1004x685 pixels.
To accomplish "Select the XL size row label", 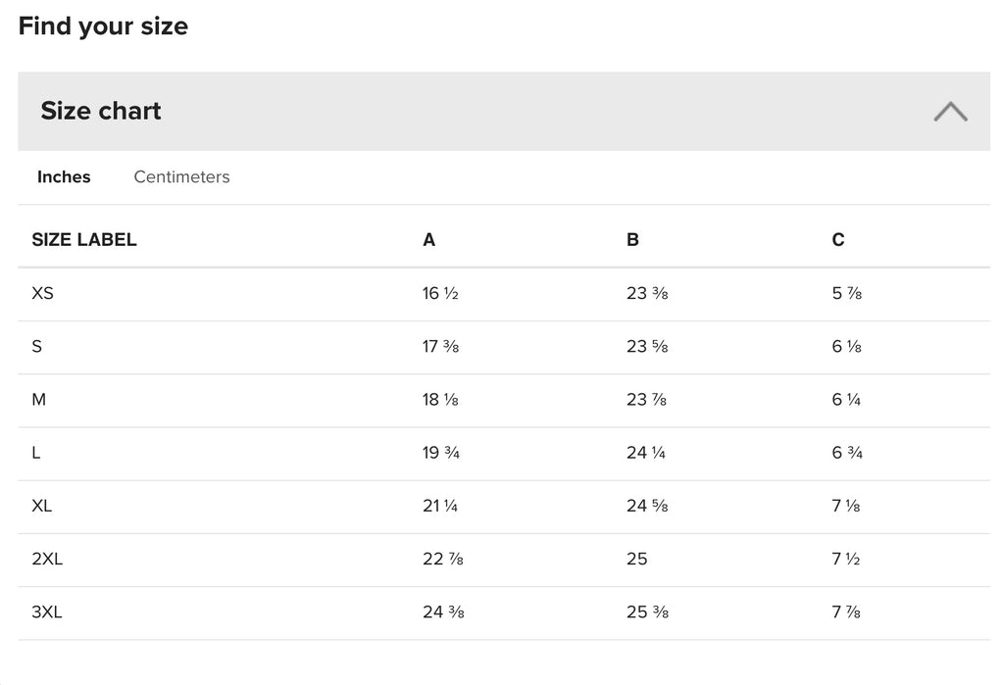I will 41,506.
